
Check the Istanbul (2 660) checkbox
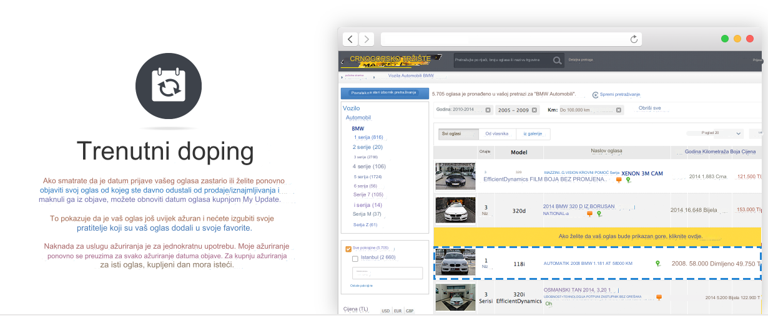click(355, 258)
